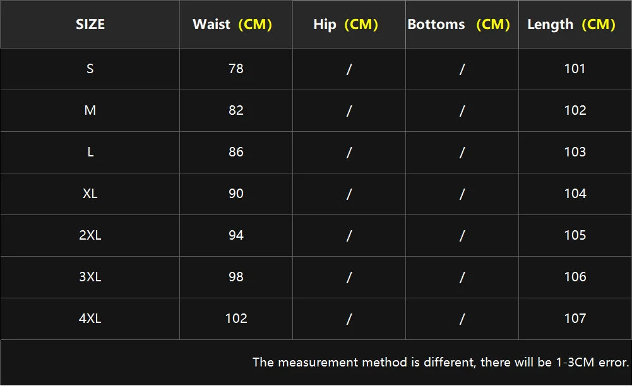Select the S size cell

click(x=90, y=69)
